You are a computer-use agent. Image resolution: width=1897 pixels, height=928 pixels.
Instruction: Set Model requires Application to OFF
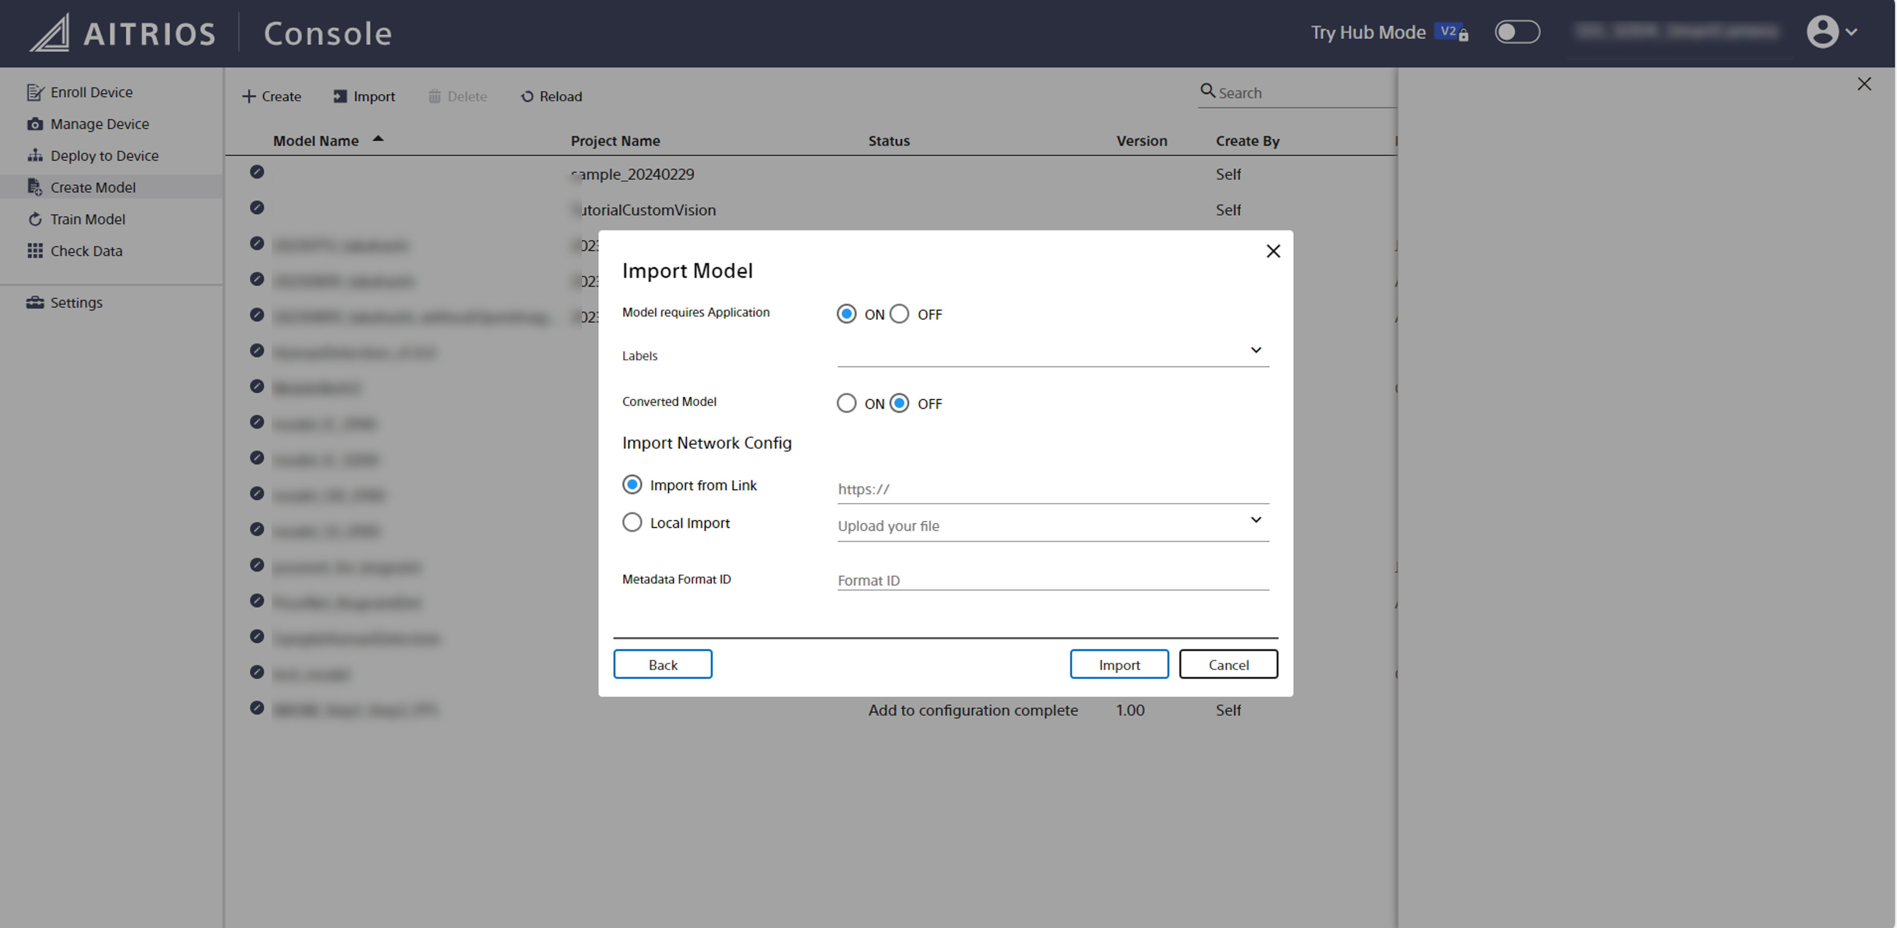pyautogui.click(x=899, y=315)
